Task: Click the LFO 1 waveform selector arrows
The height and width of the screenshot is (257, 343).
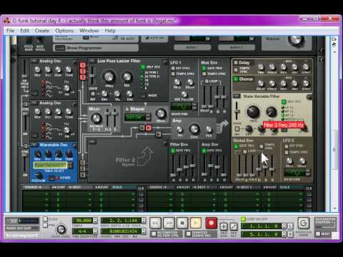Action: click(194, 106)
